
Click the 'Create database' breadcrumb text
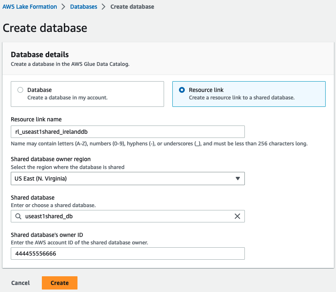click(132, 7)
